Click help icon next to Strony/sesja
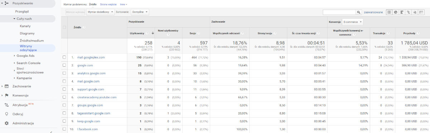 [x=274, y=33]
